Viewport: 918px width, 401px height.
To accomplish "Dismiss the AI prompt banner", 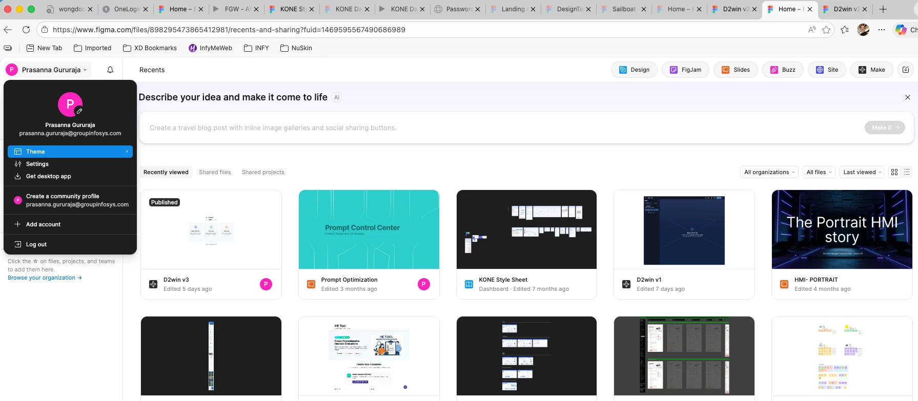I will [908, 97].
